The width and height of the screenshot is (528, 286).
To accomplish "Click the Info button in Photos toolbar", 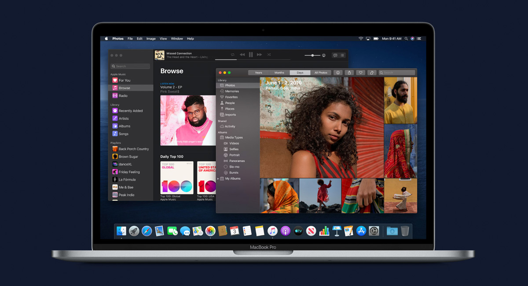I will coord(338,72).
